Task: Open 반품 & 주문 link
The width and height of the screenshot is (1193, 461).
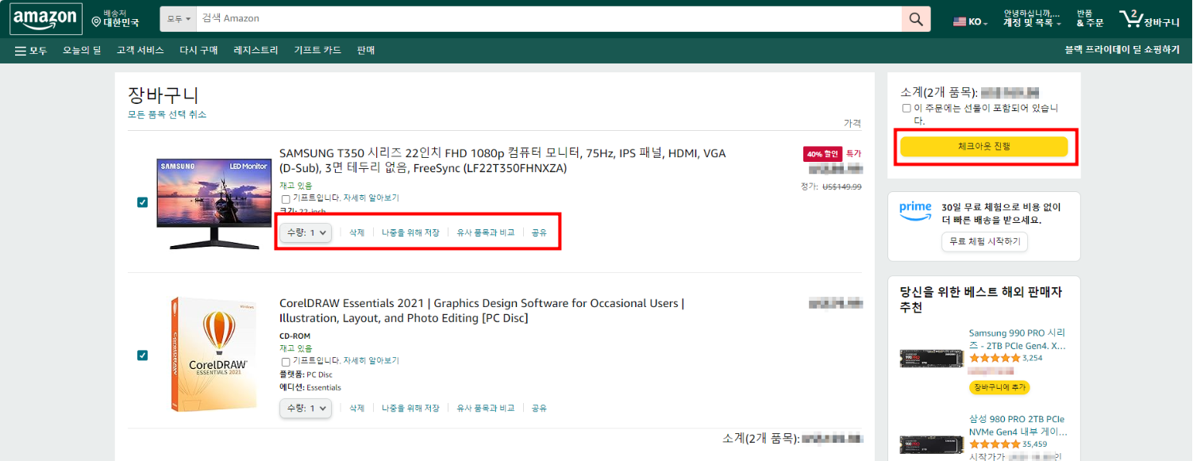Action: tap(1090, 19)
